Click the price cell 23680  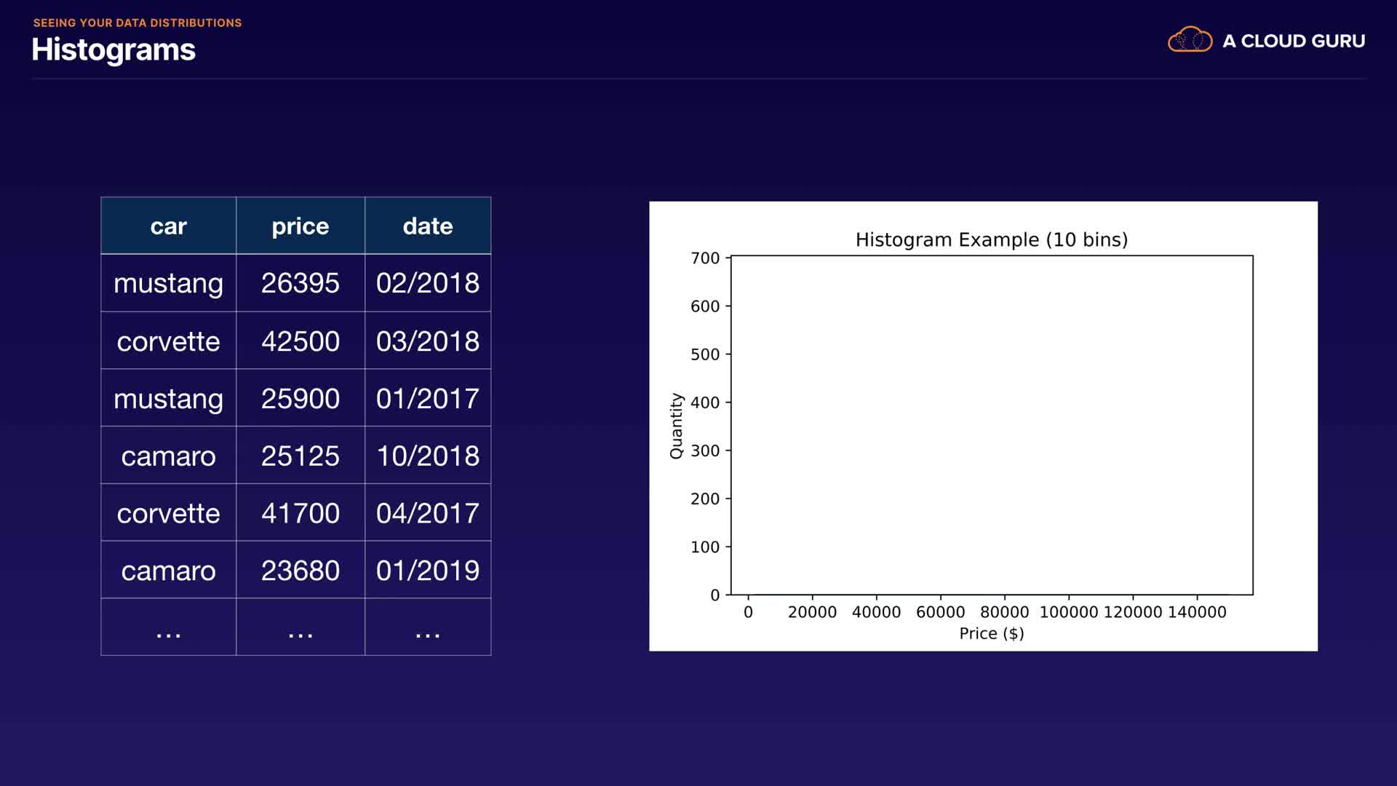tap(300, 571)
